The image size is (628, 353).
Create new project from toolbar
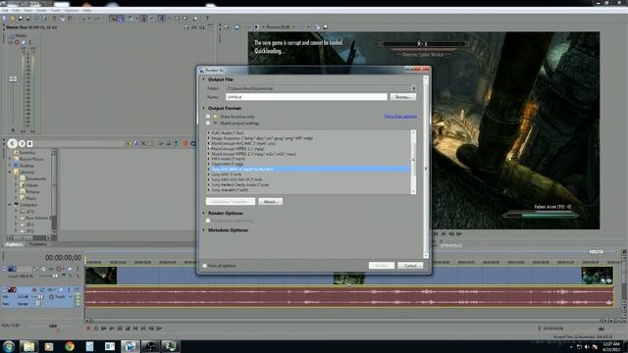pos(5,19)
